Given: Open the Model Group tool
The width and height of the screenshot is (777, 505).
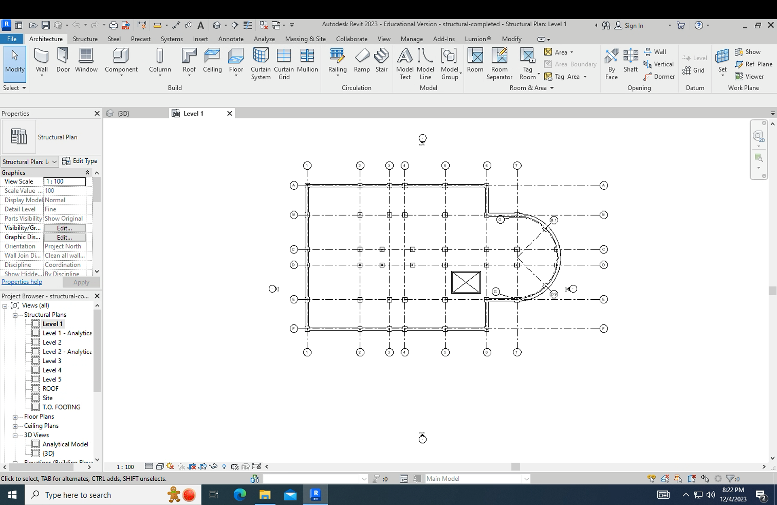Looking at the screenshot, I should coord(450,64).
